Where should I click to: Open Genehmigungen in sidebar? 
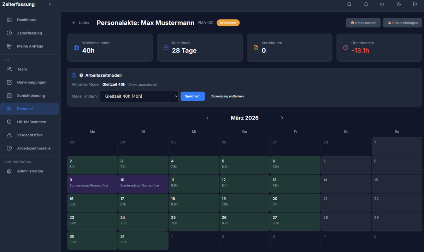[30, 82]
